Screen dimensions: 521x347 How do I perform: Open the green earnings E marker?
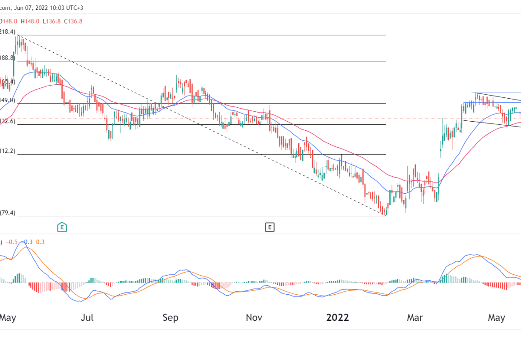(62, 227)
